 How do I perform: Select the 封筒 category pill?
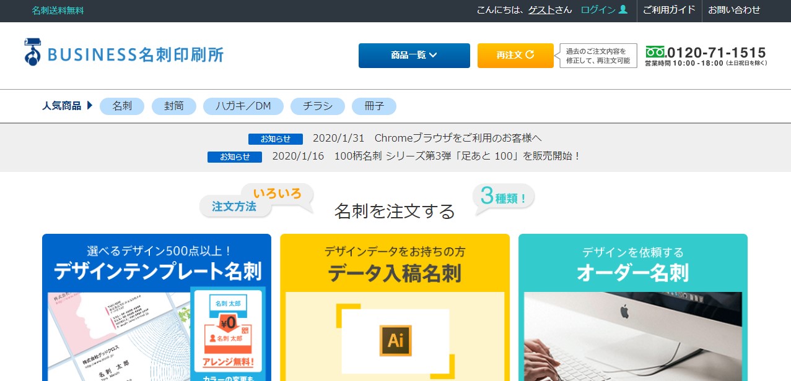click(174, 106)
